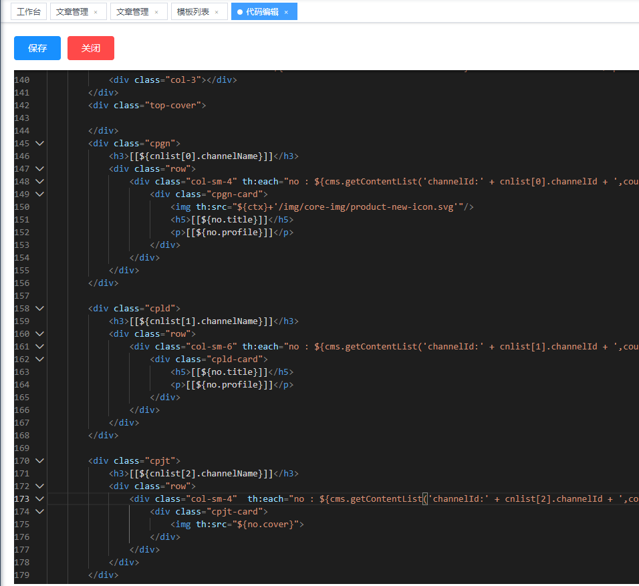Close the 模板列表 tab using its x icon

pos(217,12)
